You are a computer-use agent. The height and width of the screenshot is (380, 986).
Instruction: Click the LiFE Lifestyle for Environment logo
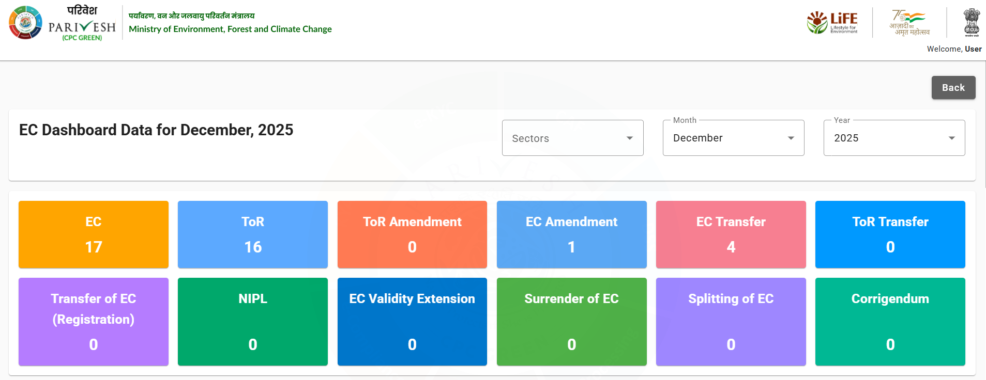[x=832, y=23]
